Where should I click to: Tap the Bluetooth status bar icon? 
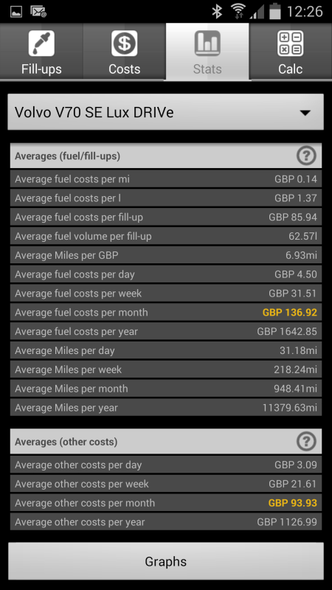tap(217, 12)
